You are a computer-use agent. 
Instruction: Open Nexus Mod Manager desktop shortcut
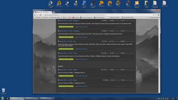pos(137,4)
